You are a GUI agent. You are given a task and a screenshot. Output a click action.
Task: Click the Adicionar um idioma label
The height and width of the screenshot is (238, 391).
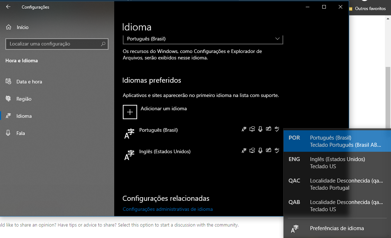tap(164, 109)
